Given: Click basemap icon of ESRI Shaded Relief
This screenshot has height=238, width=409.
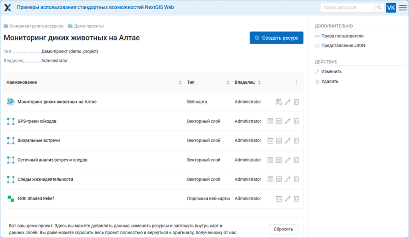Looking at the screenshot, I should [11, 199].
